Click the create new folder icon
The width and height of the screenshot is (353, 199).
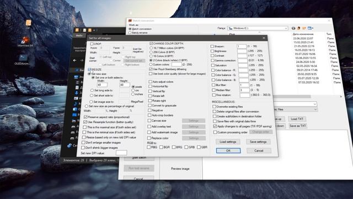304,28
